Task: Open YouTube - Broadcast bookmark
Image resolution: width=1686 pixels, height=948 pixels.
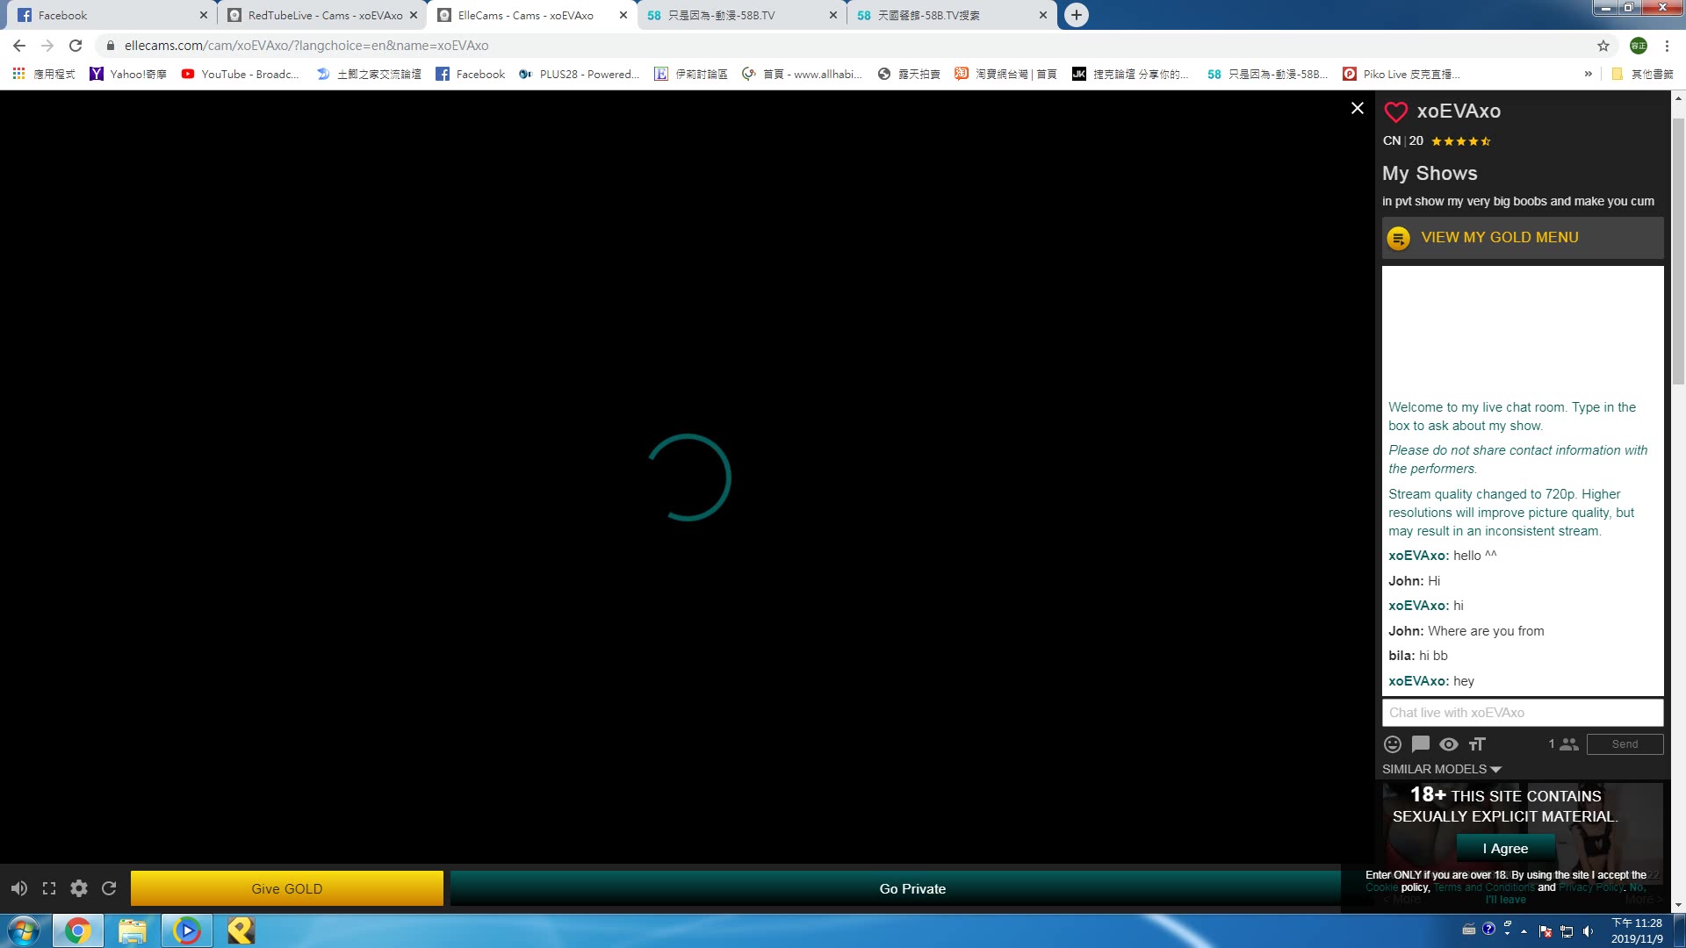Action: tap(240, 74)
